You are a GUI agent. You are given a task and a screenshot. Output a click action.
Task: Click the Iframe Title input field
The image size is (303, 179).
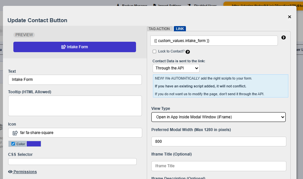click(x=219, y=166)
